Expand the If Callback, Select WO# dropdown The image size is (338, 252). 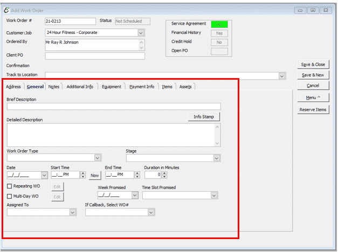(x=151, y=212)
